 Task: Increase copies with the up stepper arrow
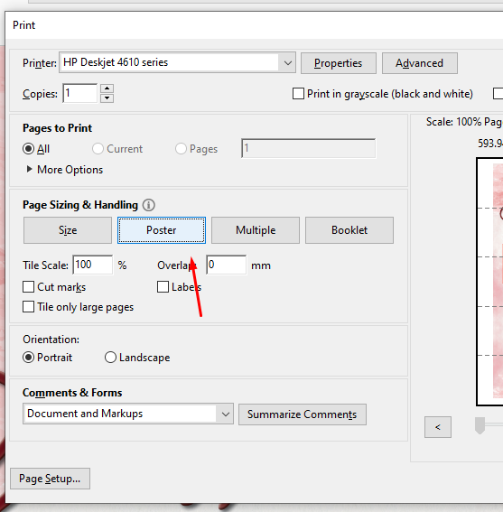point(107,88)
